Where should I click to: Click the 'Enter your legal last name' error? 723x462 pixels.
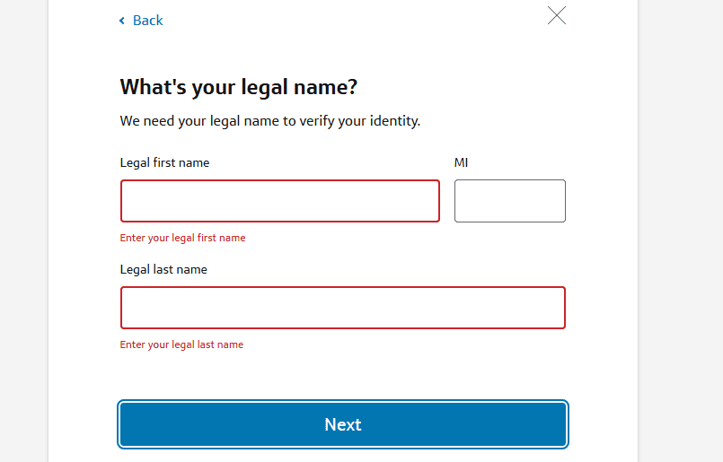(x=181, y=344)
